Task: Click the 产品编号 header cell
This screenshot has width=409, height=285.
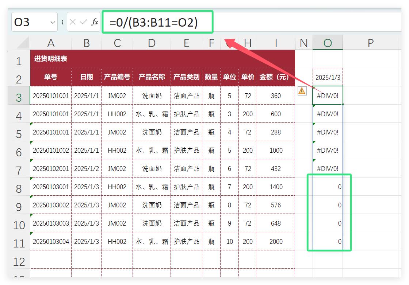Action: [x=117, y=77]
